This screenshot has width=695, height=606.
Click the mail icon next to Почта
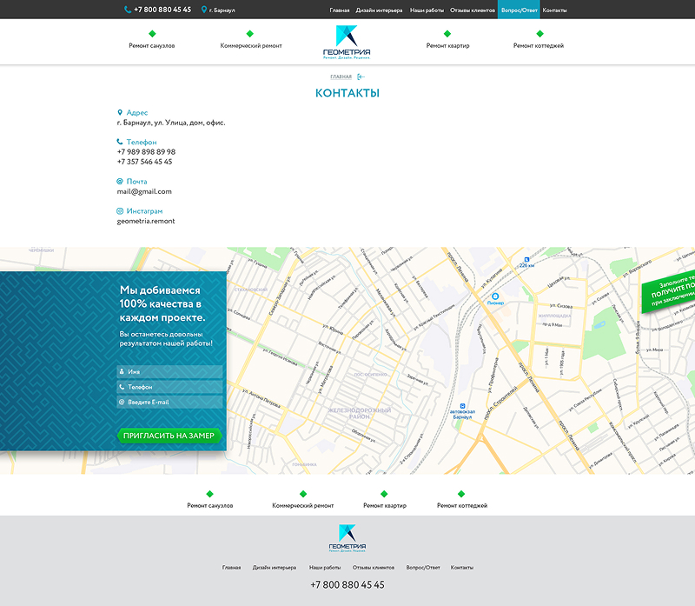(120, 182)
